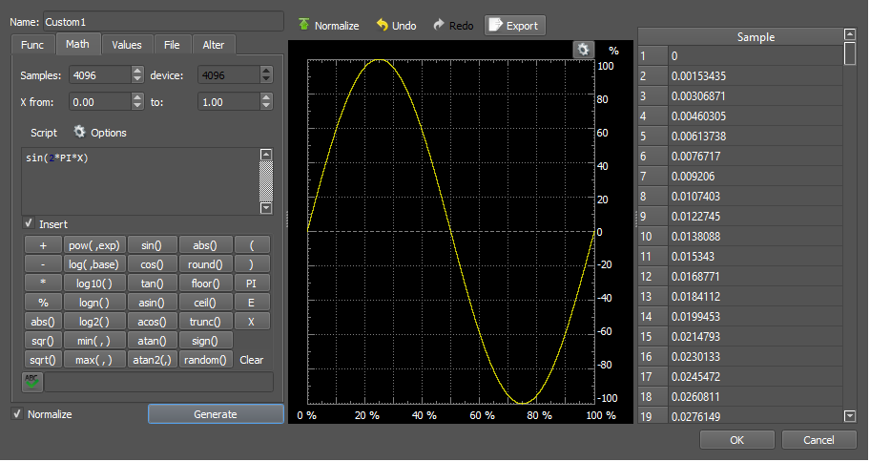Select sample row 19 value 0.0276149
Viewport: 870px width, 462px height.
coord(756,416)
